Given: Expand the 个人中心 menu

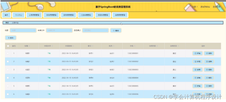Looking at the screenshot, I should point(18,15).
